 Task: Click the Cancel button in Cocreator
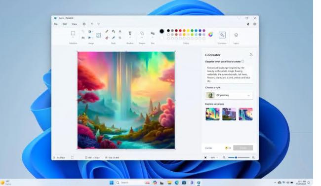[x=208, y=148]
